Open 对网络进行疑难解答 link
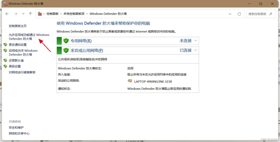The width and height of the screenshot is (280, 142). click(22, 72)
